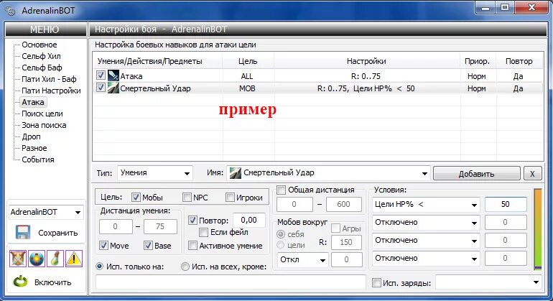Select the Исп. только на radio button

99,267
